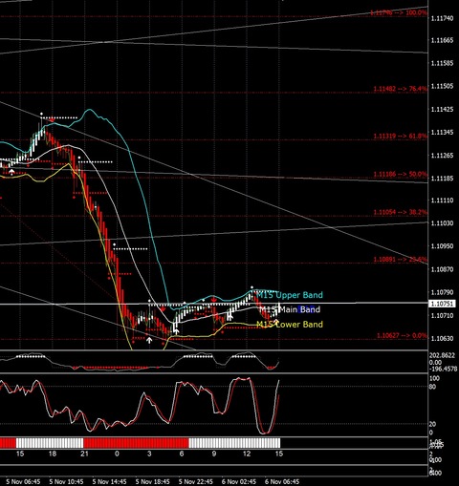Click the 1.11110 price axis value
Image resolution: width=459 pixels, height=486 pixels.
(x=442, y=201)
